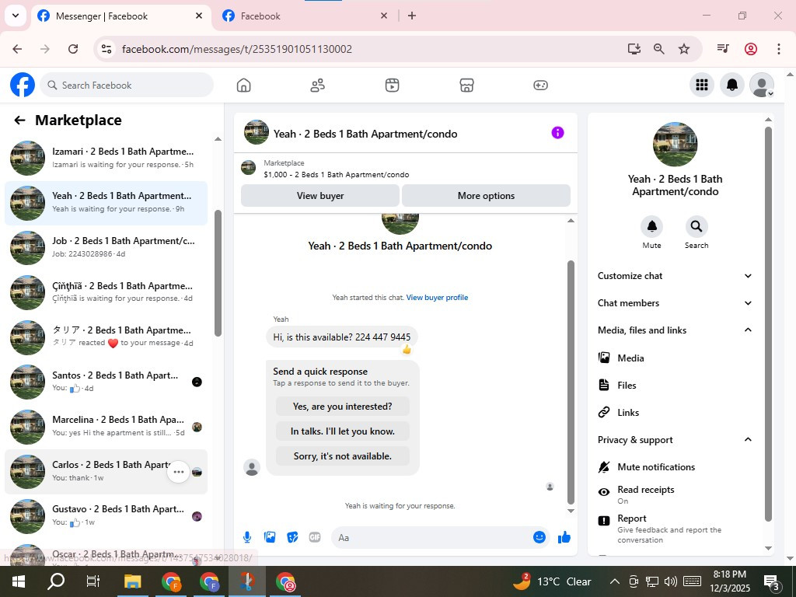Viewport: 796px width, 597px height.
Task: Click the View buyer button
Action: click(x=320, y=195)
